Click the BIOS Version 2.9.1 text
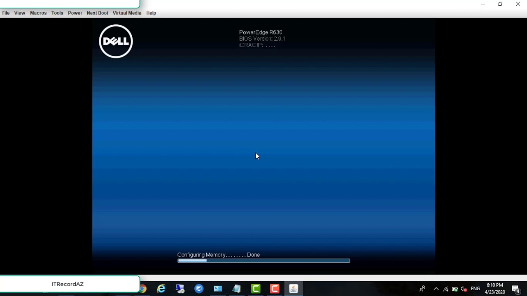The height and width of the screenshot is (296, 527). [262, 39]
